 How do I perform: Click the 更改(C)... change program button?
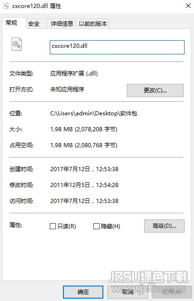click(155, 90)
